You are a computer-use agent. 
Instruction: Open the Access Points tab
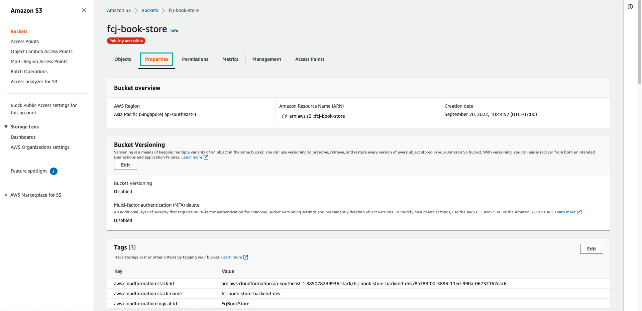coord(310,59)
